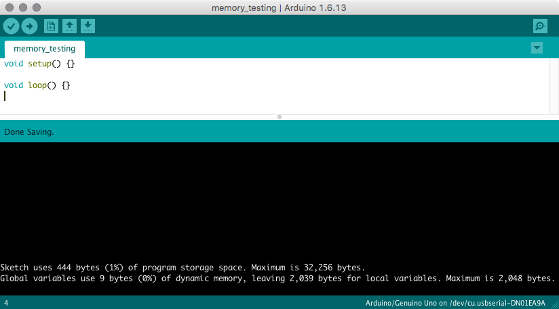Save the sketch with the down-arrow icon

88,26
